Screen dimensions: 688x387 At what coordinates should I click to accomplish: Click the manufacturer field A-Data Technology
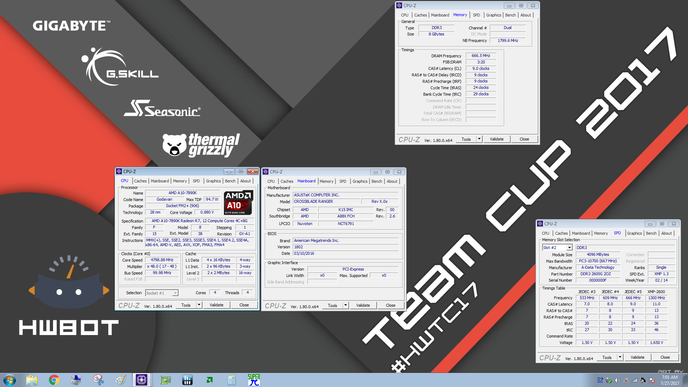pos(598,267)
